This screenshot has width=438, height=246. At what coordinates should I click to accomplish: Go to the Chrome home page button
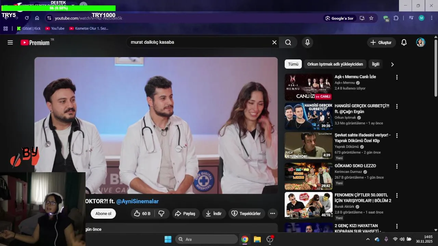tap(37, 18)
